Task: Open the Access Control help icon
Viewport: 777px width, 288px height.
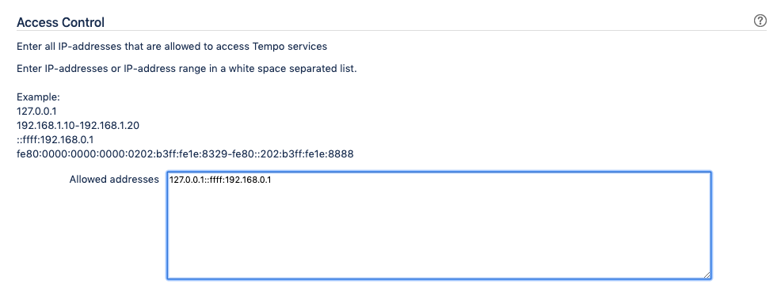Action: click(760, 21)
